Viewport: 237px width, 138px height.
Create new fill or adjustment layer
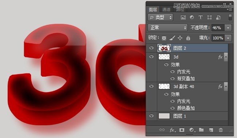[192, 130]
